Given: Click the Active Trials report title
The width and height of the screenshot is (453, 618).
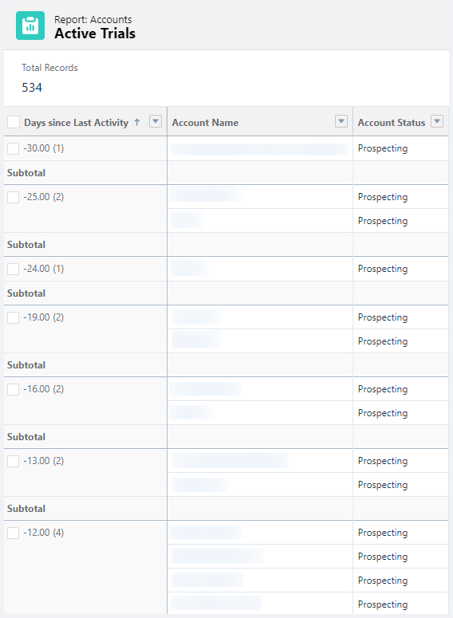Looking at the screenshot, I should [x=95, y=33].
